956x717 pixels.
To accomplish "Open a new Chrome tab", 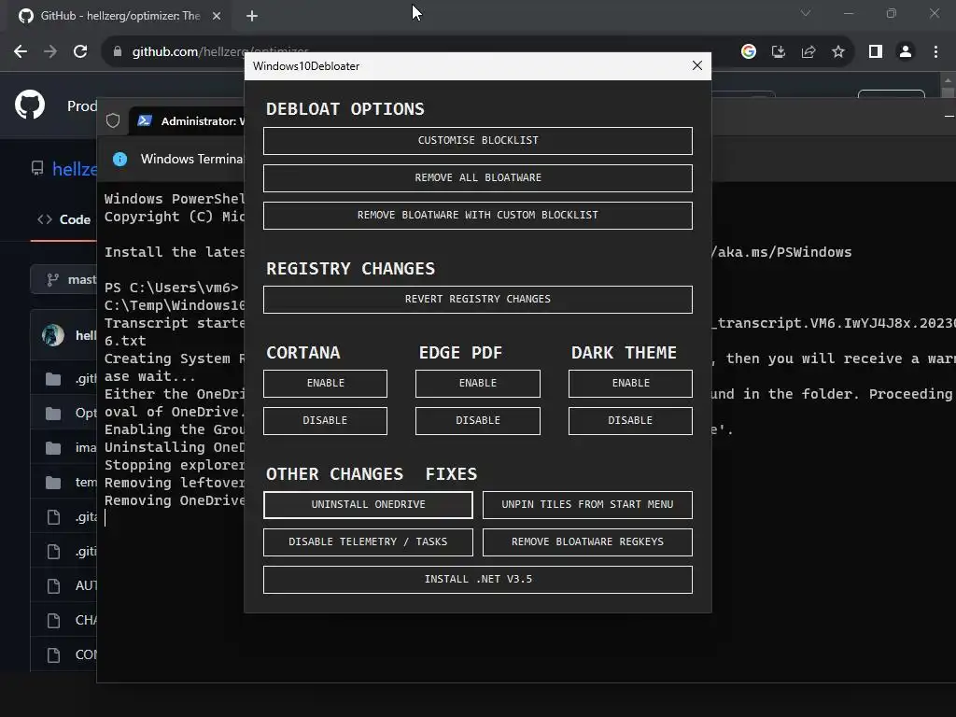I will (252, 16).
